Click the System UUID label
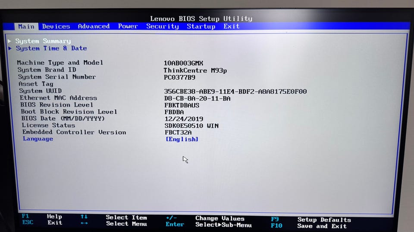Image resolution: width=414 pixels, height=232 pixels. pos(41,91)
